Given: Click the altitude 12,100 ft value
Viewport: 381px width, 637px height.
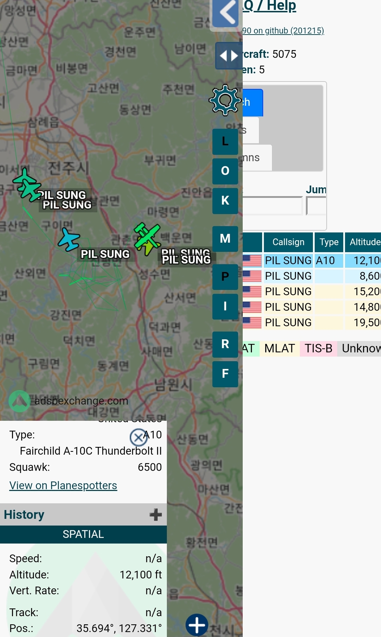Looking at the screenshot, I should [x=141, y=575].
